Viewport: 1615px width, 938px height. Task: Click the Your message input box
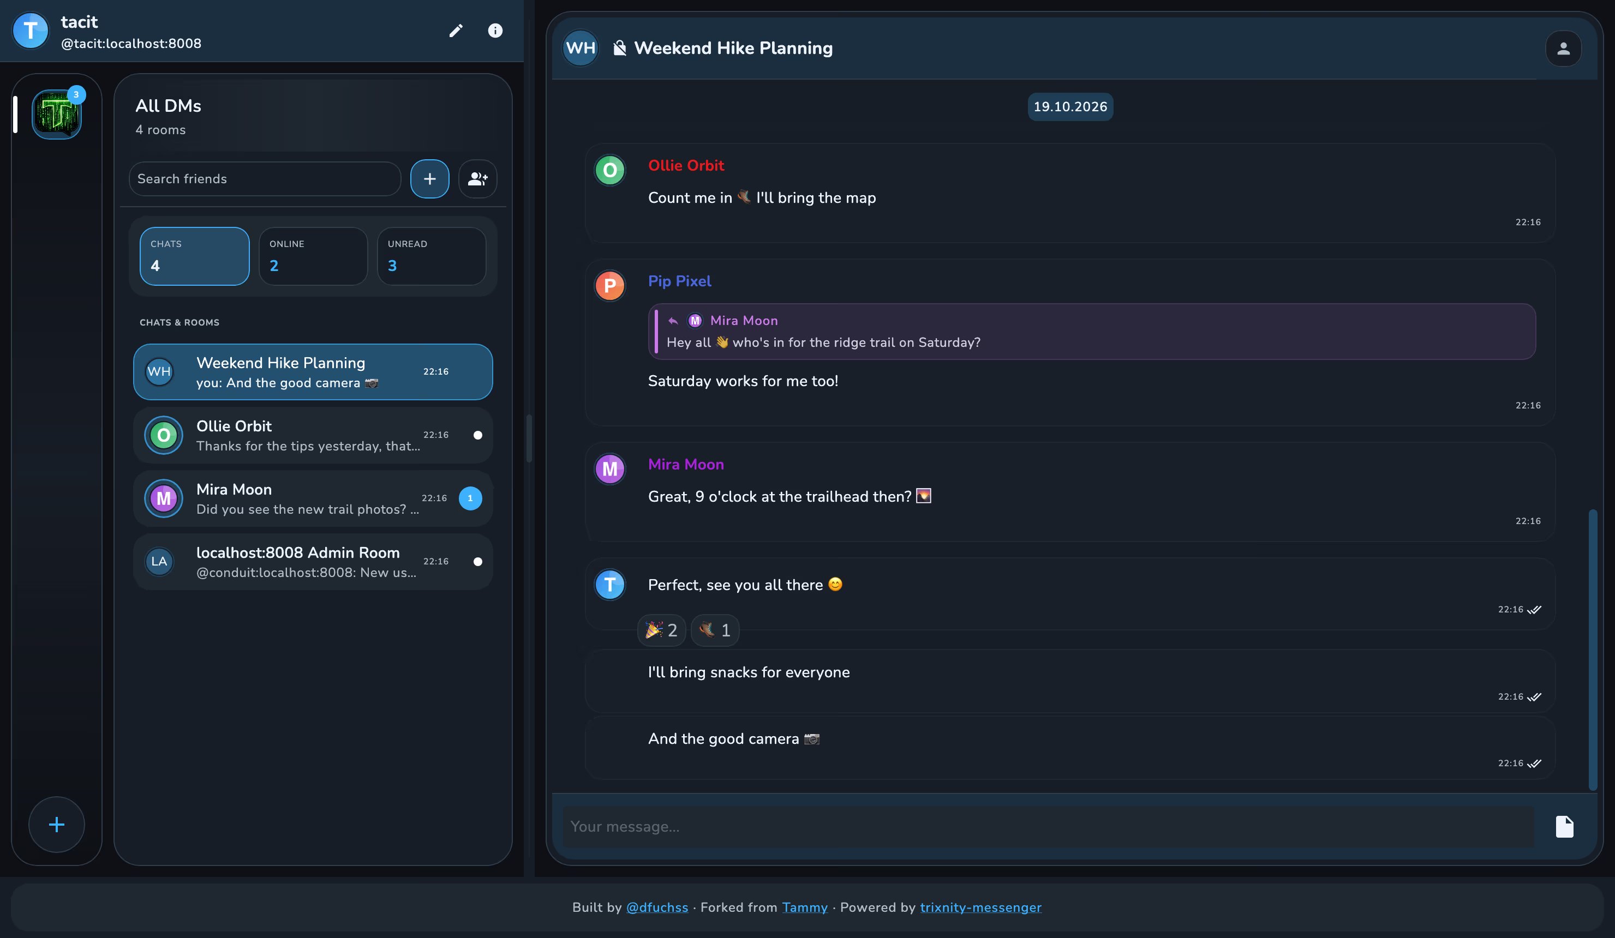[1049, 827]
